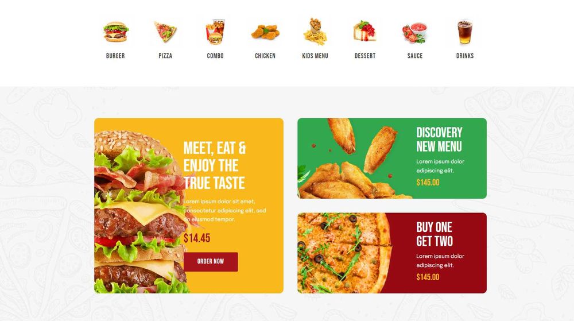This screenshot has height=321, width=574.
Task: Click the ORDER NOW button
Action: coord(211,262)
